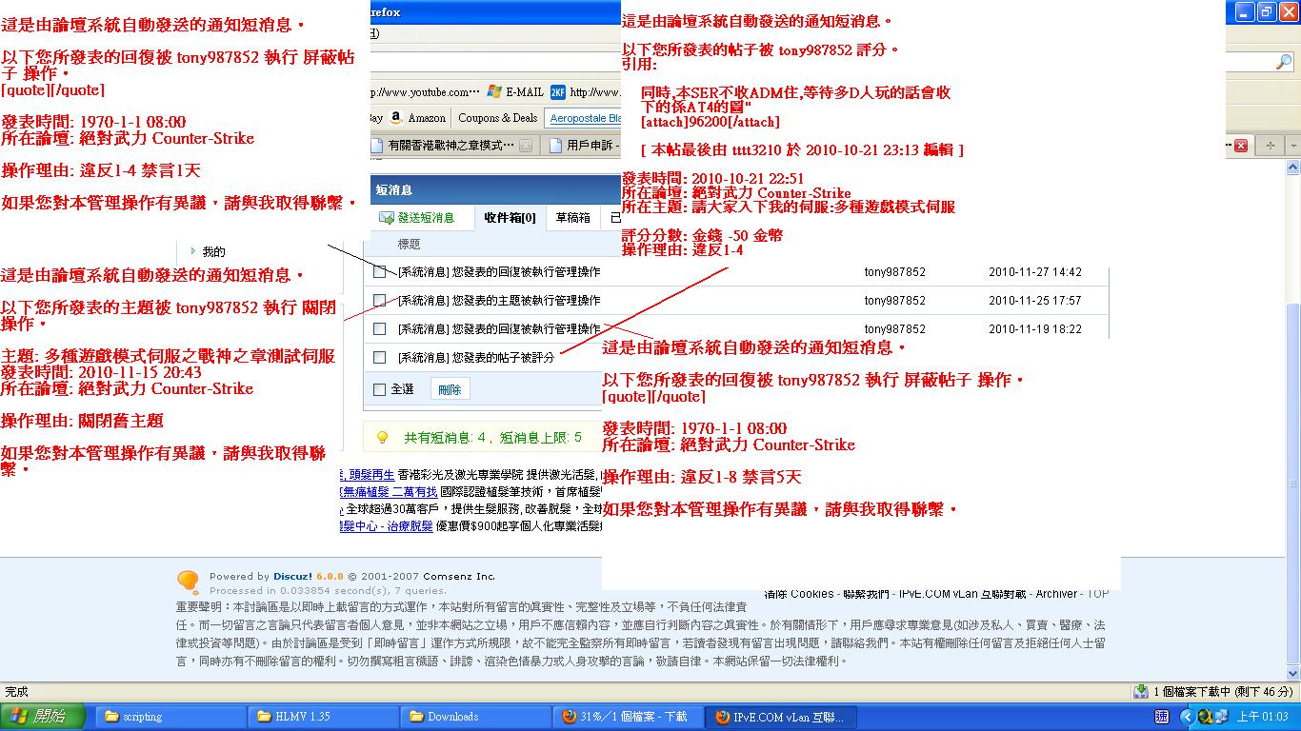Tick checkbox for 2010-11-27 14:42 system message
The width and height of the screenshot is (1301, 731).
[379, 272]
